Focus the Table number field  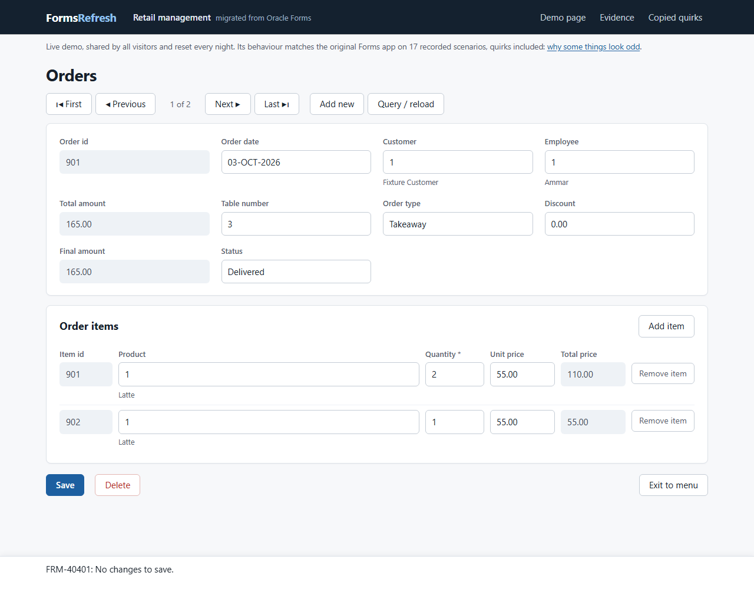tap(296, 224)
